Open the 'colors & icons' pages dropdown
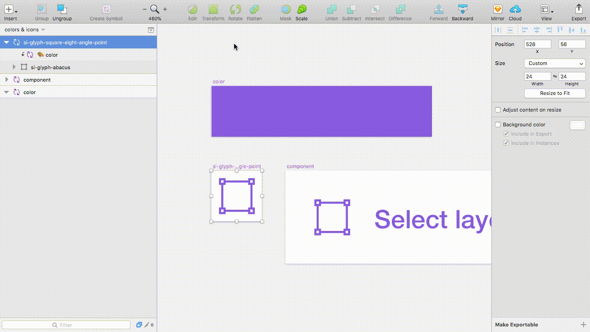The height and width of the screenshot is (332, 590). tap(25, 30)
